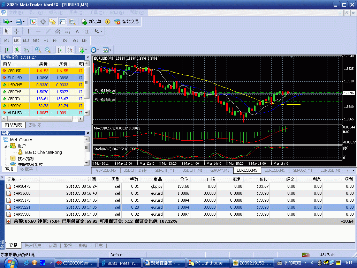Screen dimensions: 357x268
Task: Click the zoom out magnifier icon
Action: pyautogui.click(x=48, y=50)
